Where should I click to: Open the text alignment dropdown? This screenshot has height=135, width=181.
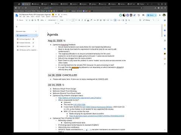point(104,20)
